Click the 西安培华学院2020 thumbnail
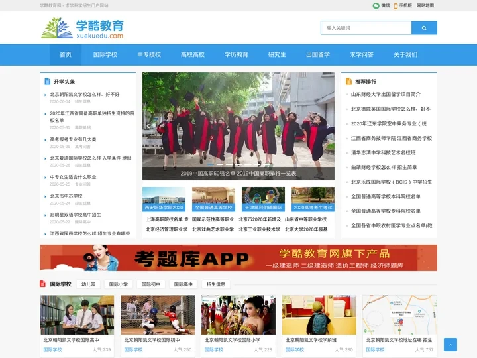Image resolution: width=477 pixels, height=358 pixels. tap(164, 199)
